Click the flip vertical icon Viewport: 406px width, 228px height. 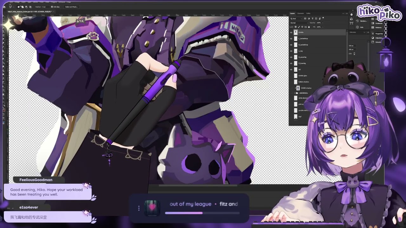coord(354,54)
